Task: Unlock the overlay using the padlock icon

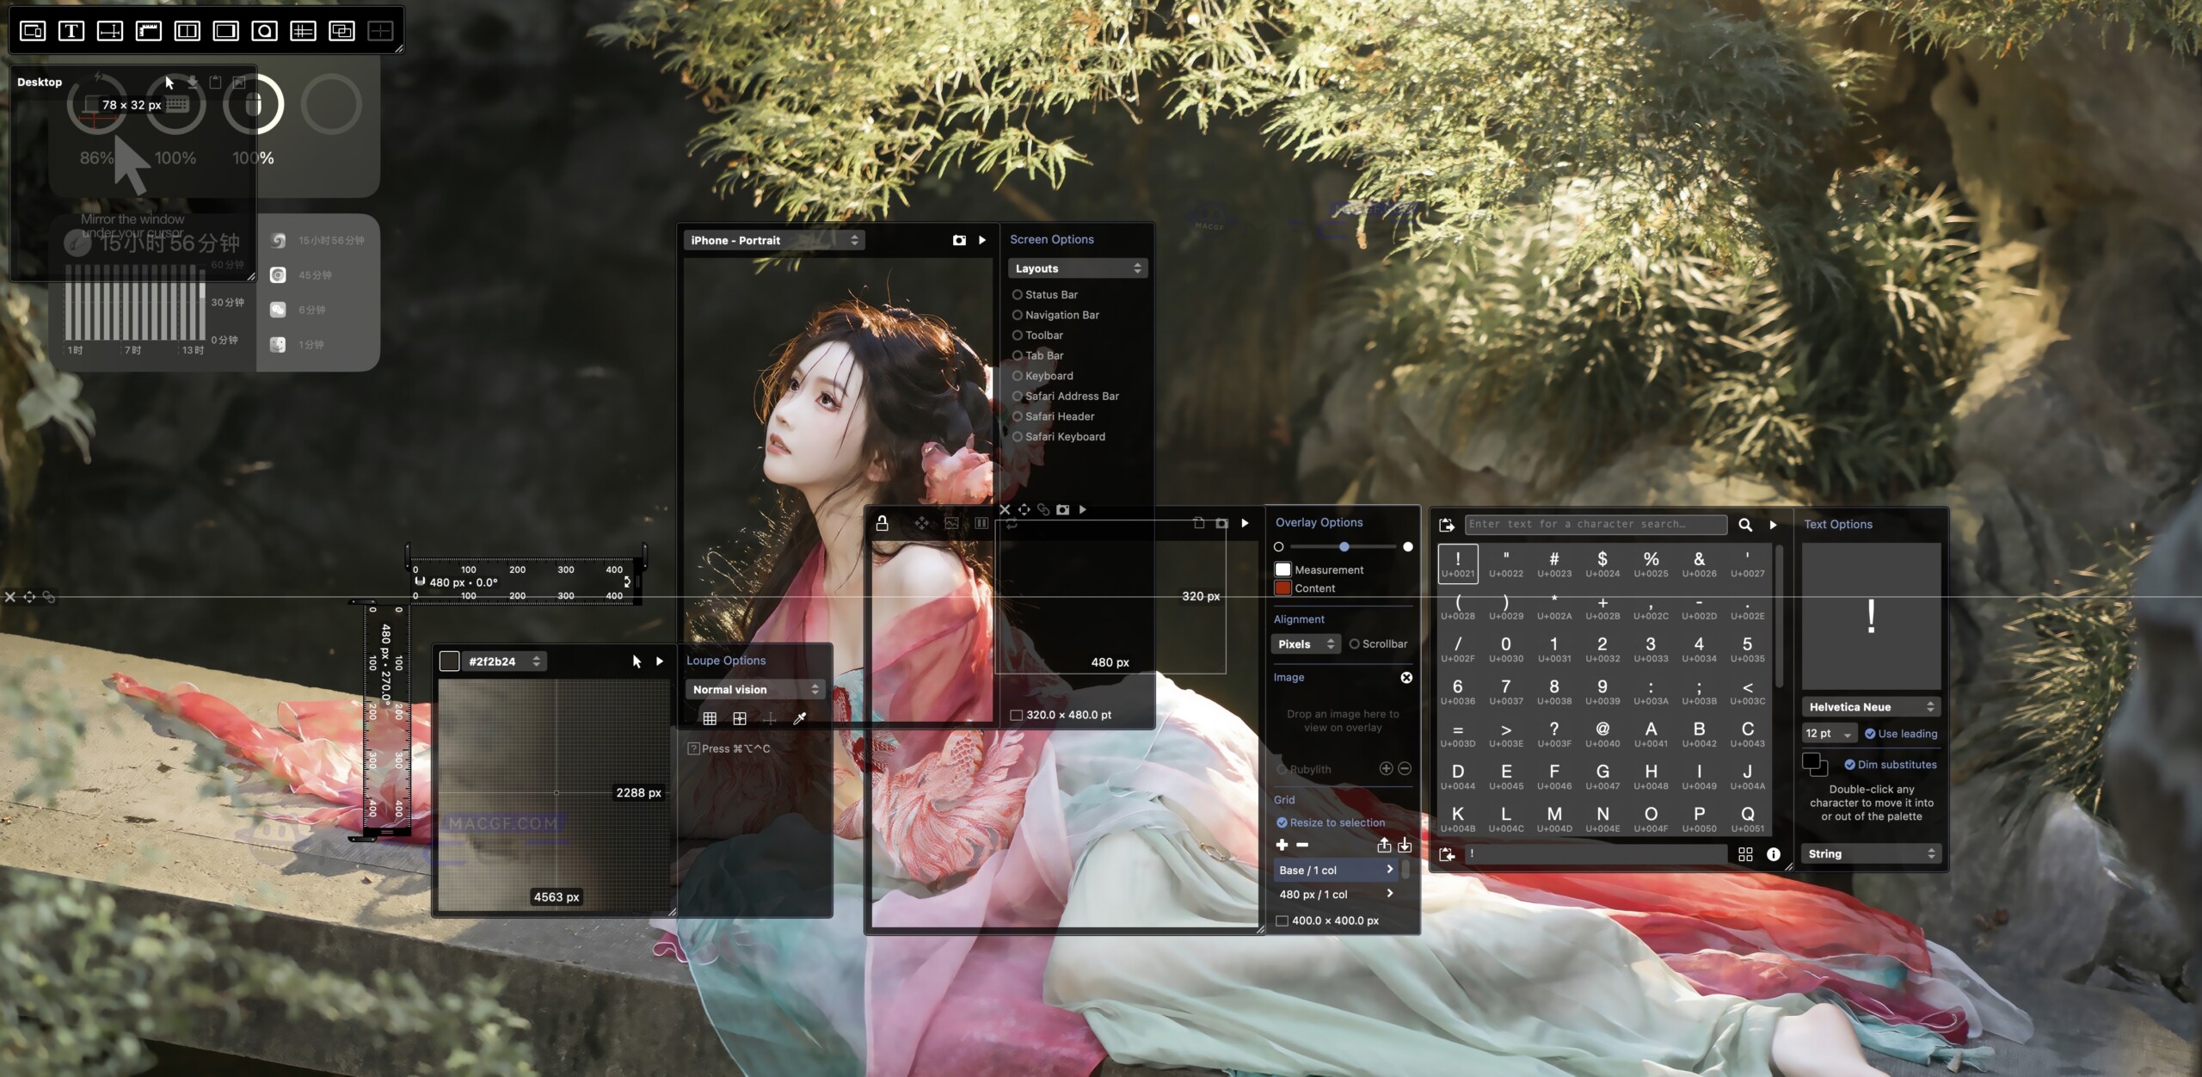Action: [884, 523]
